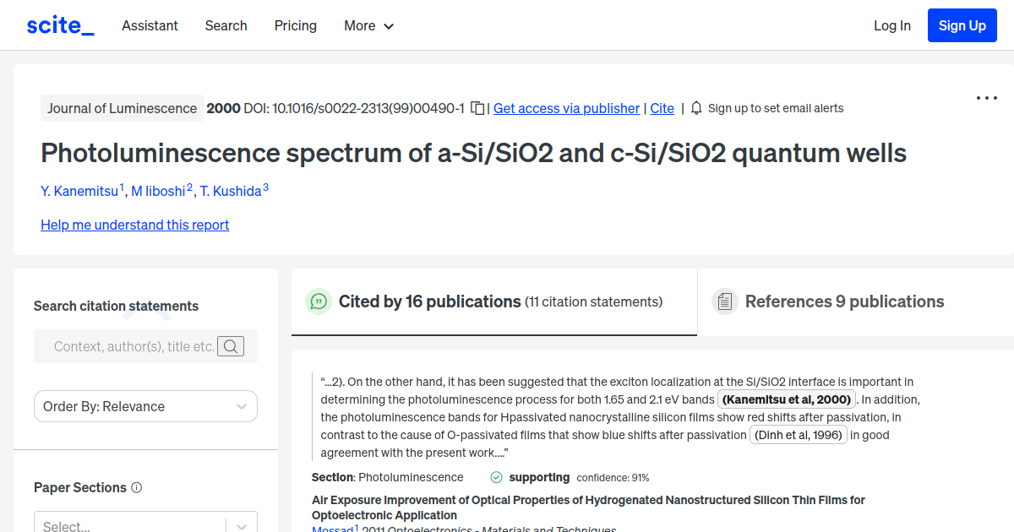Open the Order By: Relevance dropdown

pos(145,406)
